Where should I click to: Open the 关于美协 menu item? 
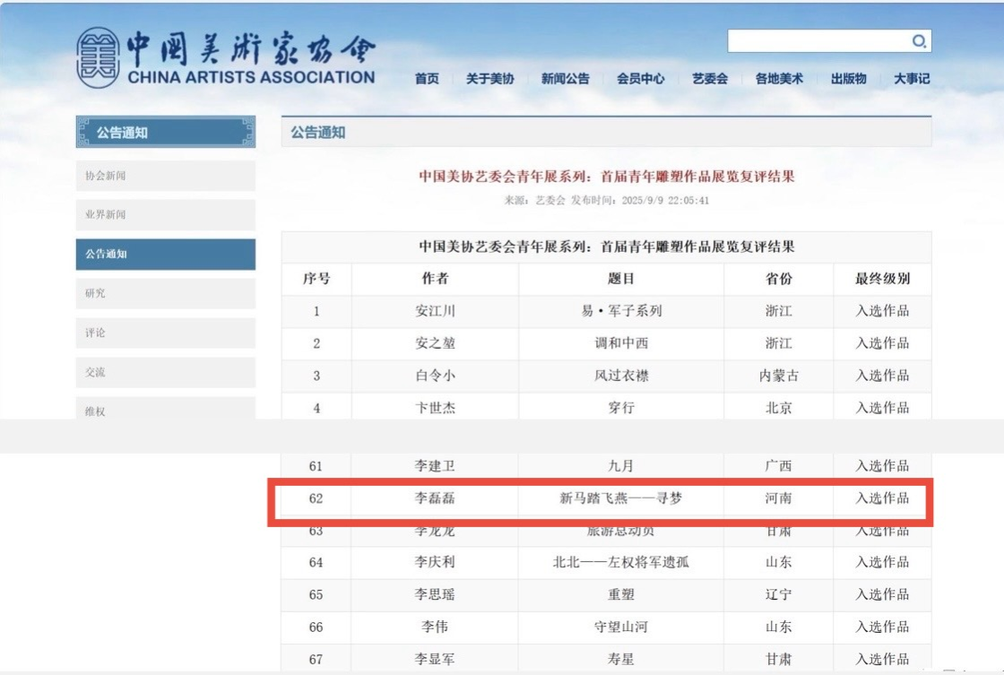pyautogui.click(x=489, y=79)
